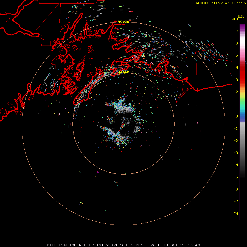Image resolution: width=247 pixels, height=247 pixels.
Task: Click the [dB] unit label
Action: coord(234,19)
